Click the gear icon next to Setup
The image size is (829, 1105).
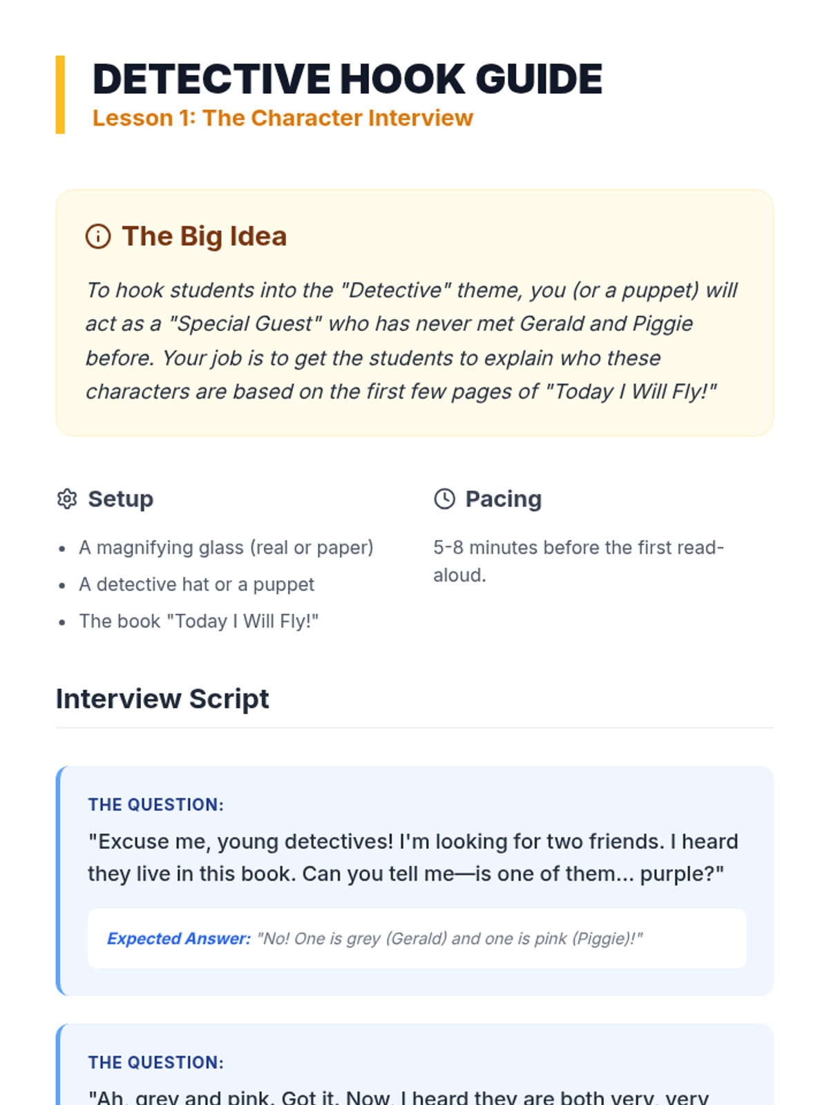tap(67, 499)
